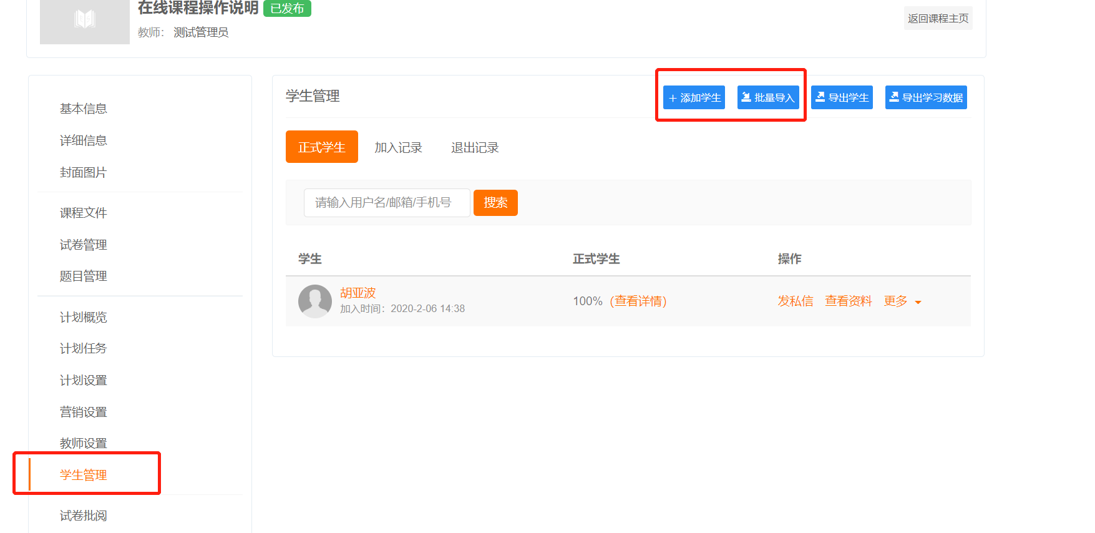Click the 导出学生 button

click(x=842, y=97)
